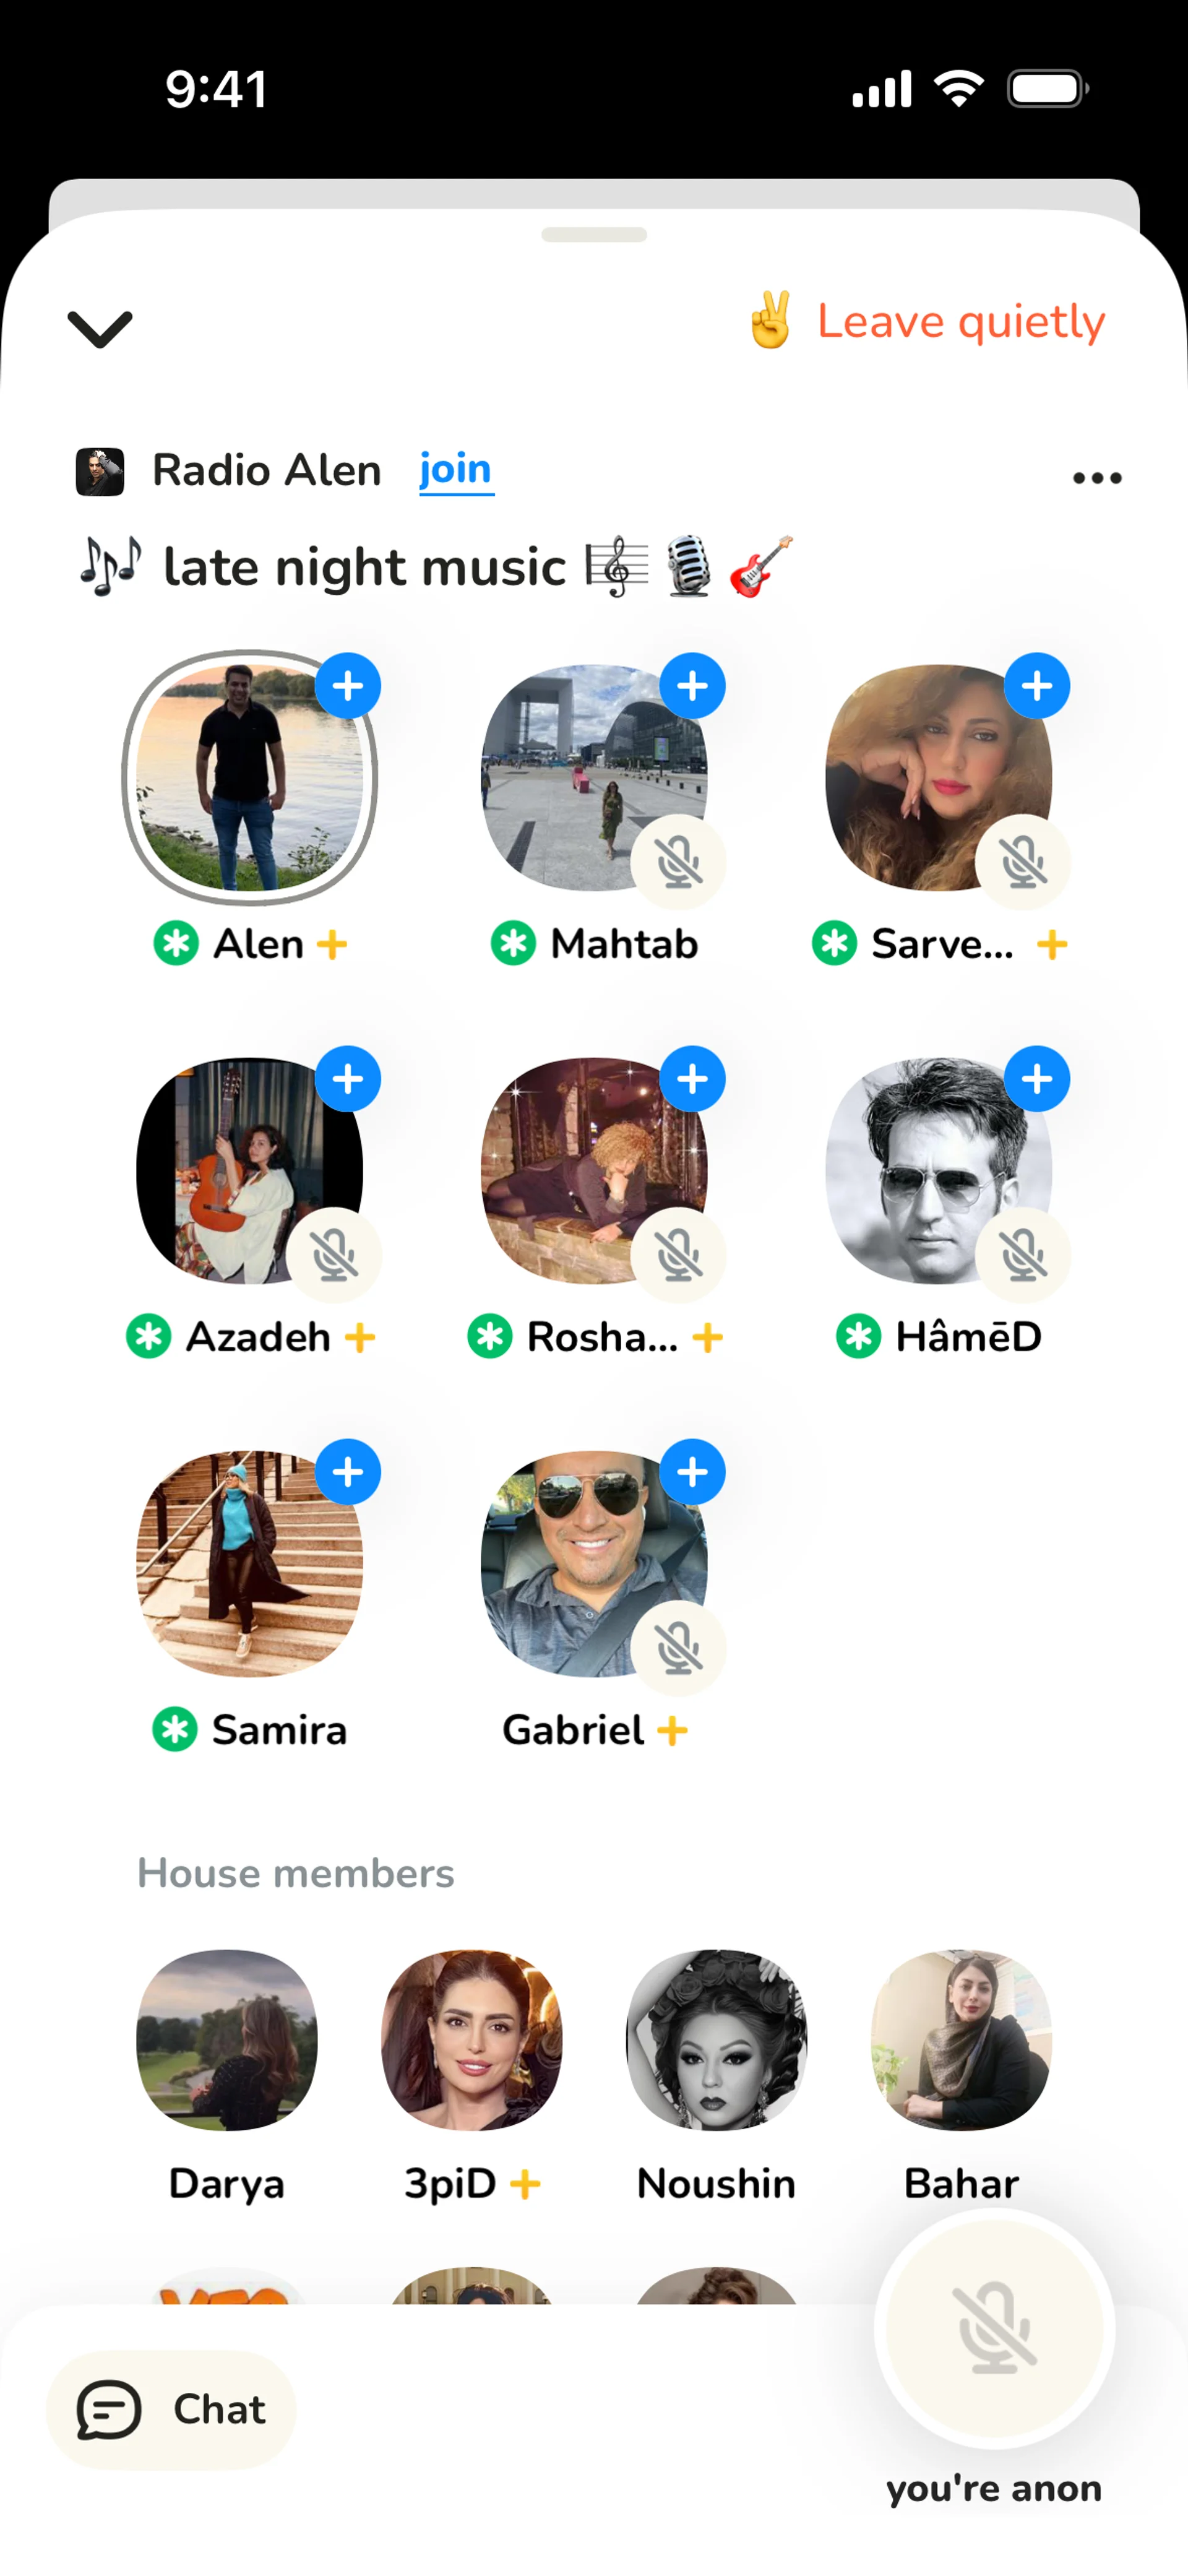1188x2576 pixels.
Task: Open the three-dot room options menu
Action: (x=1097, y=478)
